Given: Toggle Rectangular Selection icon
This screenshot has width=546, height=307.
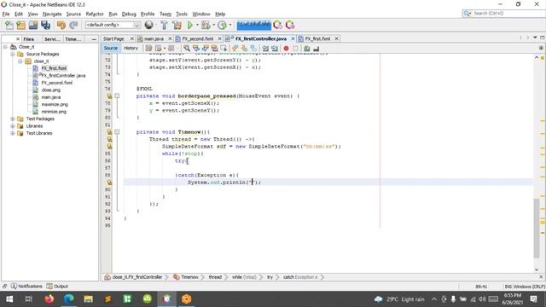Looking at the screenshot, I should 224,49.
